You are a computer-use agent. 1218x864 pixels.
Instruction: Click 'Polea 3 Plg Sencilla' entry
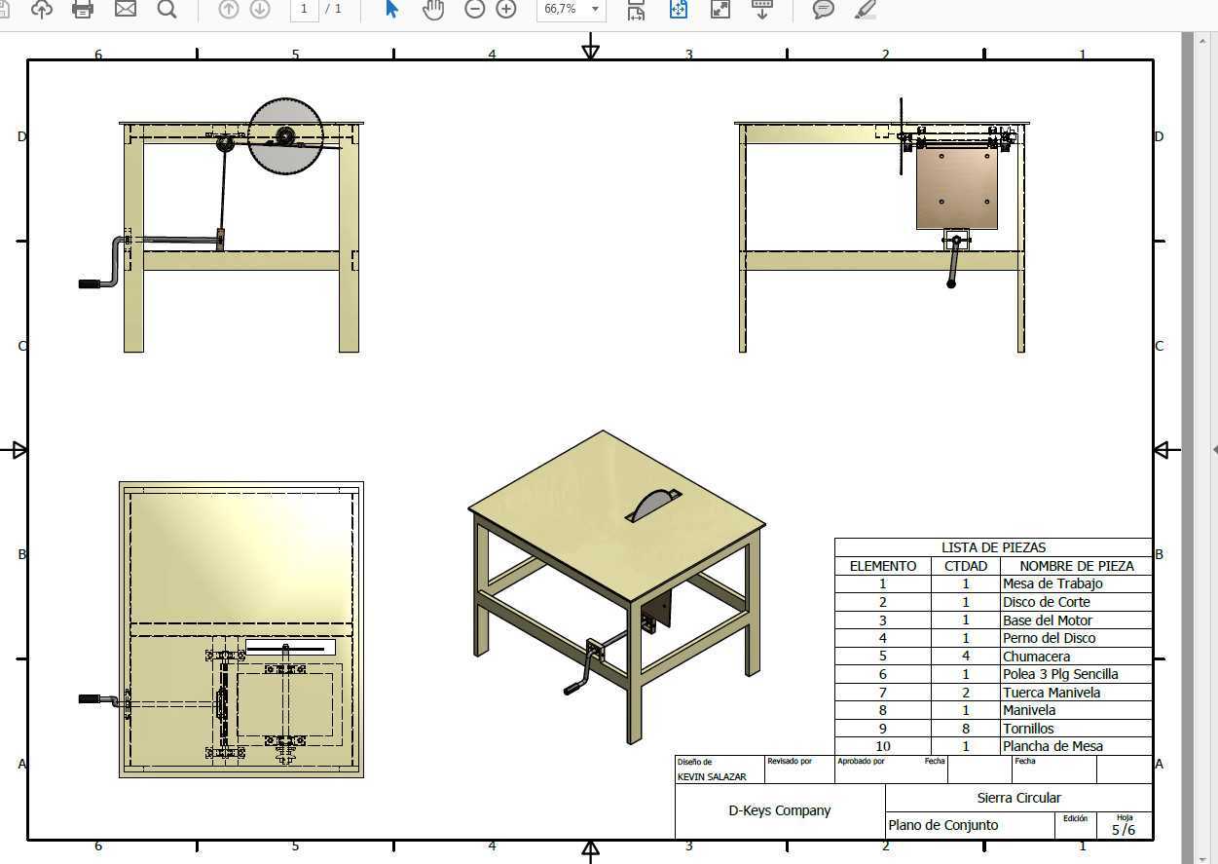point(1060,674)
